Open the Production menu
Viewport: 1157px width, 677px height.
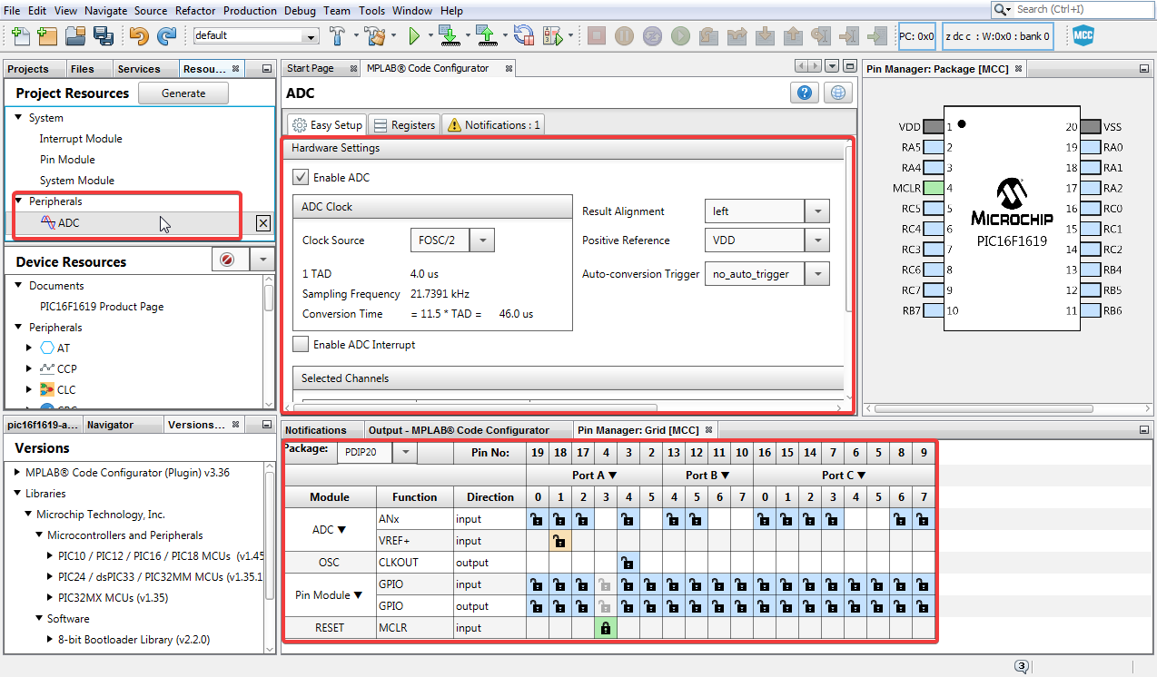(250, 10)
